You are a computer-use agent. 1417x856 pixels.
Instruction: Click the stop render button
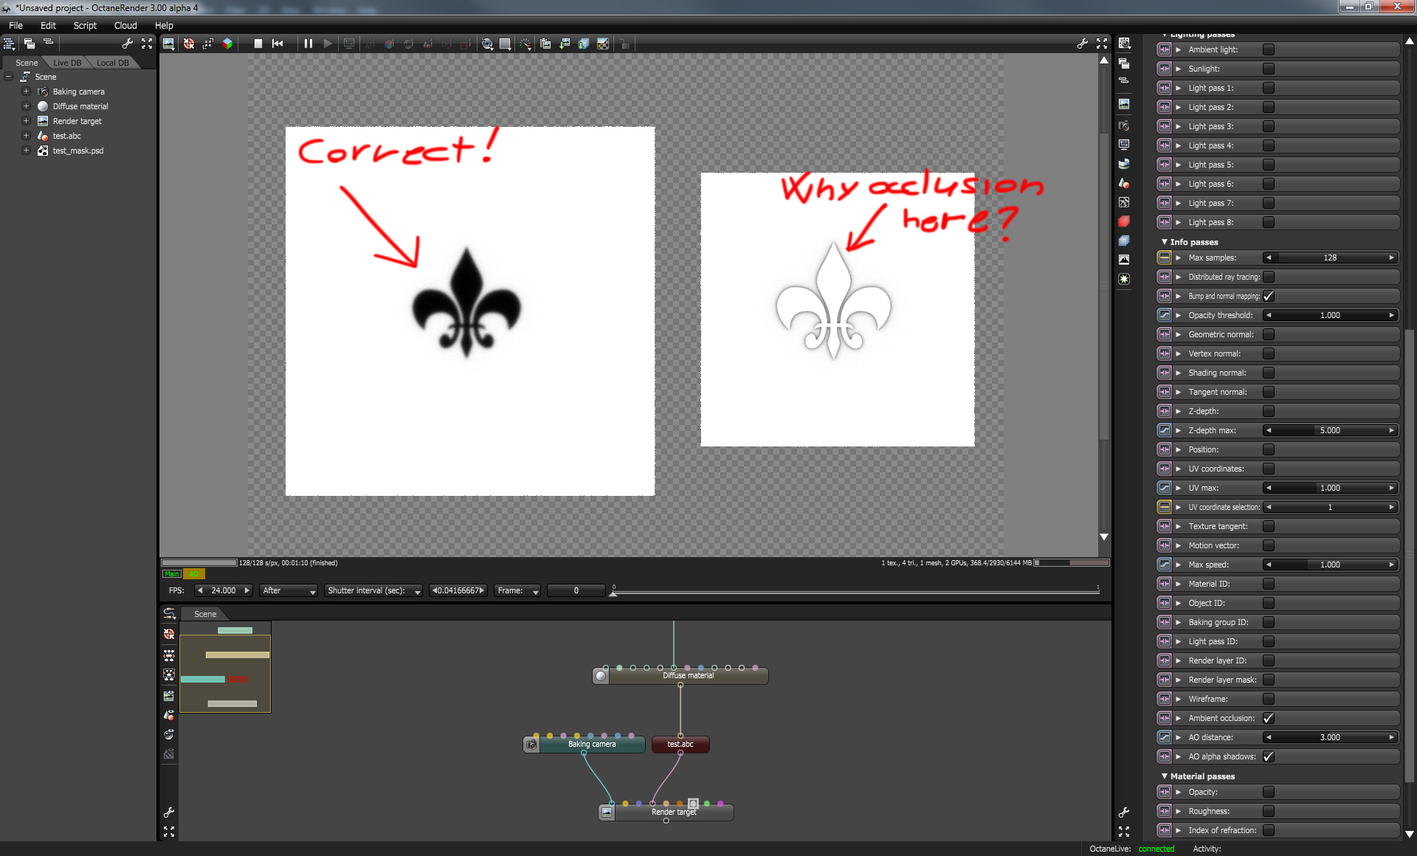coord(258,44)
